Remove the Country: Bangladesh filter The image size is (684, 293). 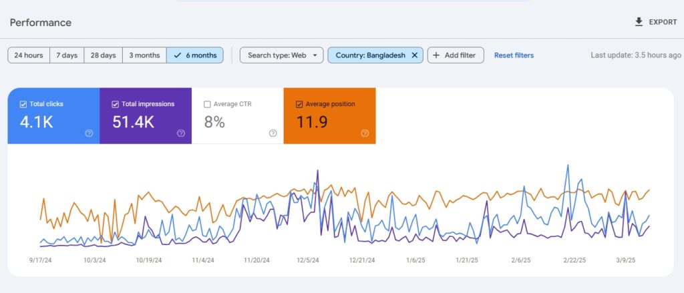point(415,55)
